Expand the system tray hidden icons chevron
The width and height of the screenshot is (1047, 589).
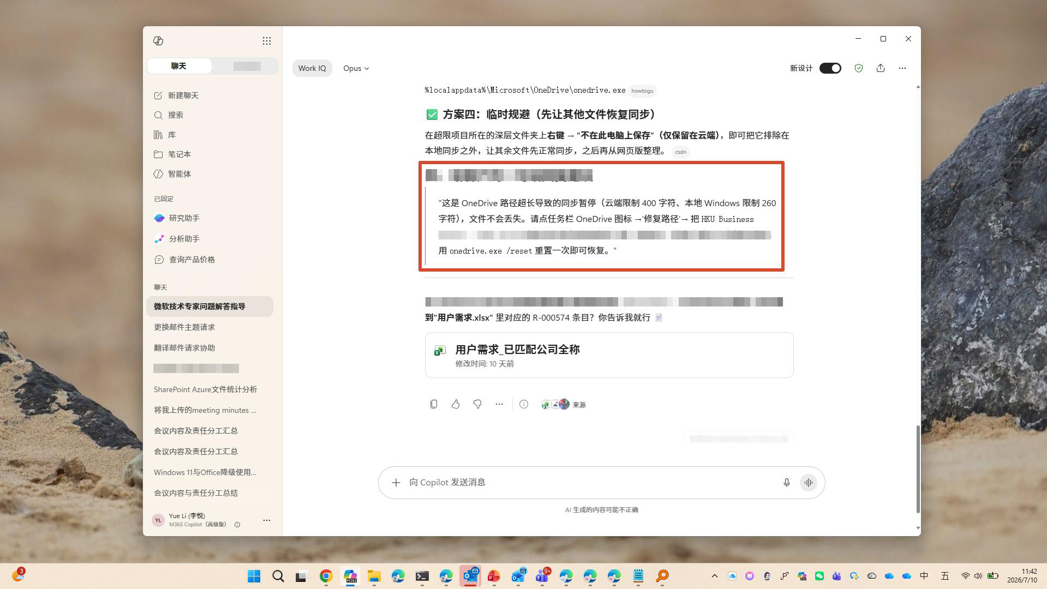coord(714,576)
